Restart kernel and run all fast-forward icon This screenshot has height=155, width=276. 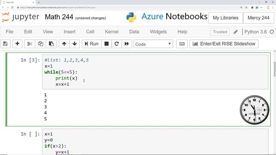[127, 44]
